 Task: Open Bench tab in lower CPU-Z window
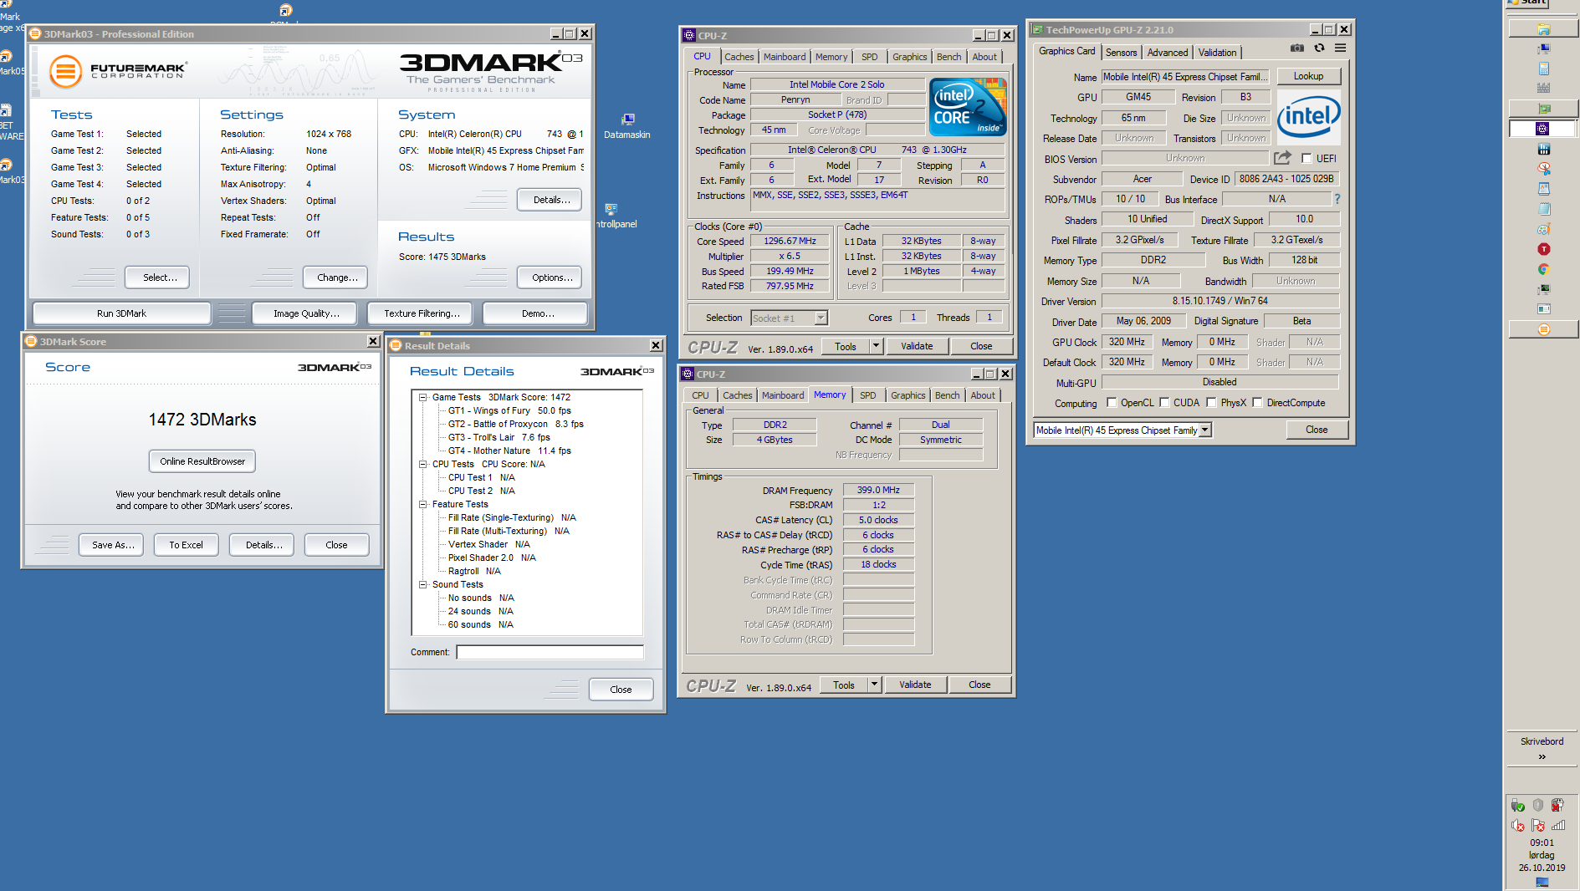(x=948, y=395)
